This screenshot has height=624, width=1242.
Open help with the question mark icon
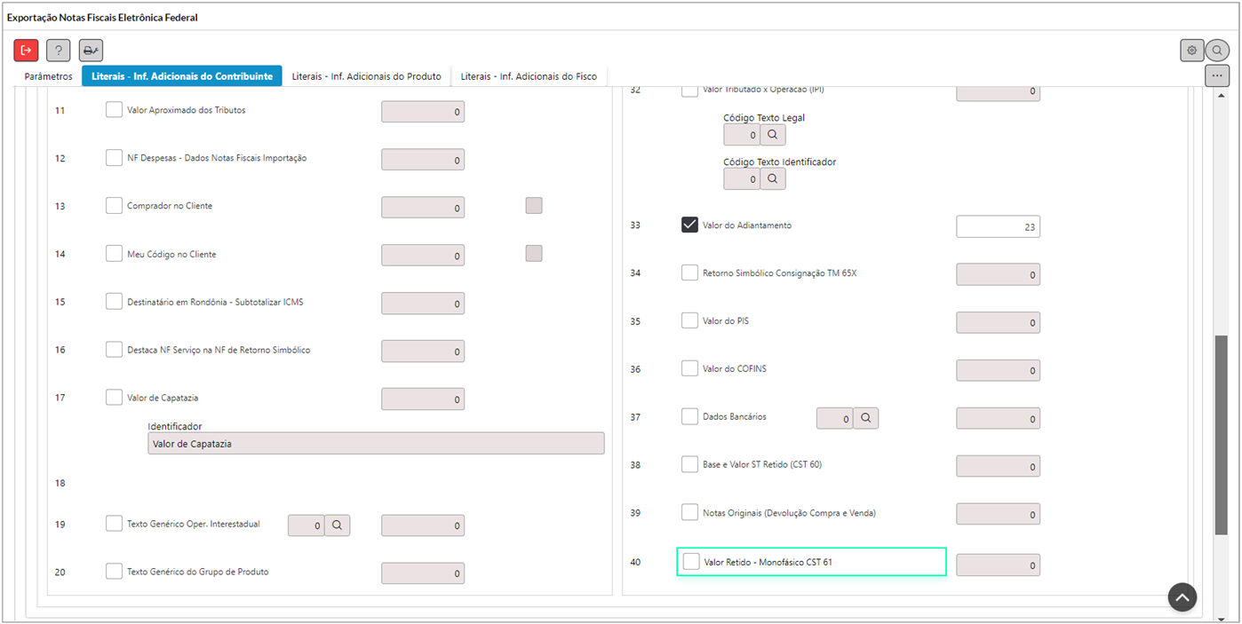coord(58,51)
